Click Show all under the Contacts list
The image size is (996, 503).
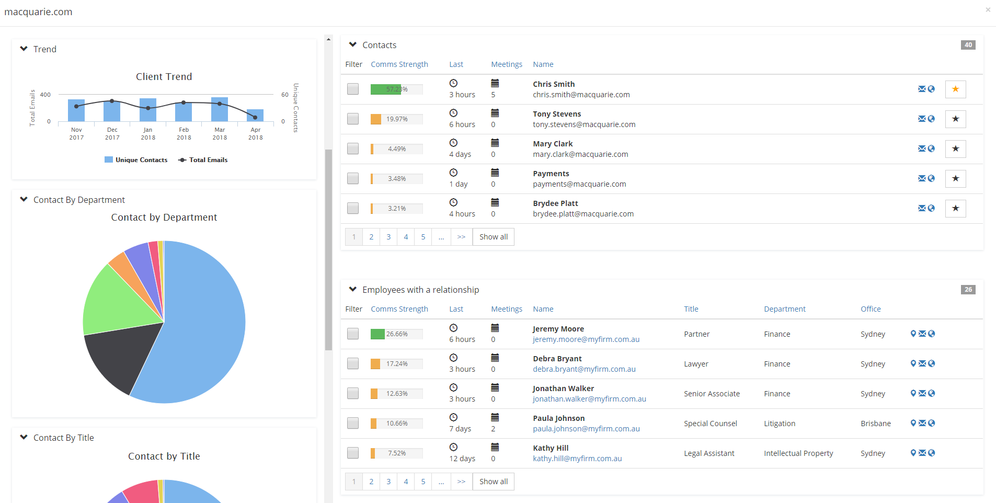493,236
